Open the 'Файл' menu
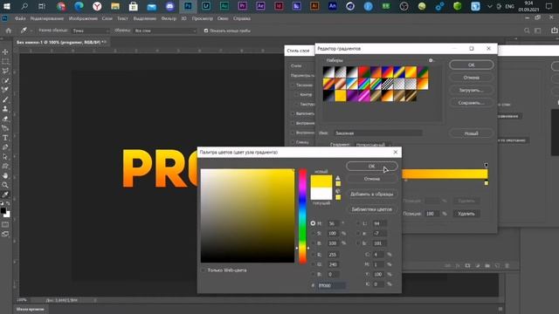 coord(20,18)
